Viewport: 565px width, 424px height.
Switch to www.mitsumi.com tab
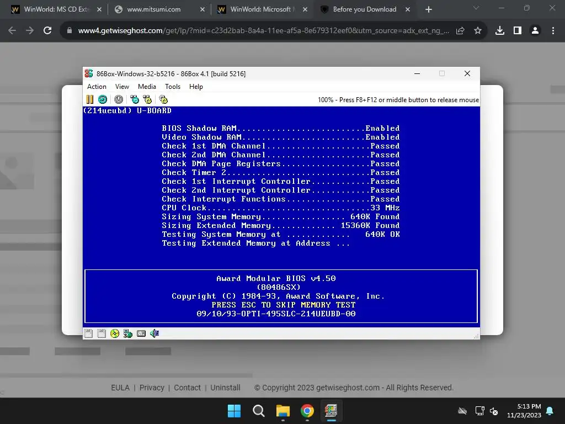pos(154,9)
